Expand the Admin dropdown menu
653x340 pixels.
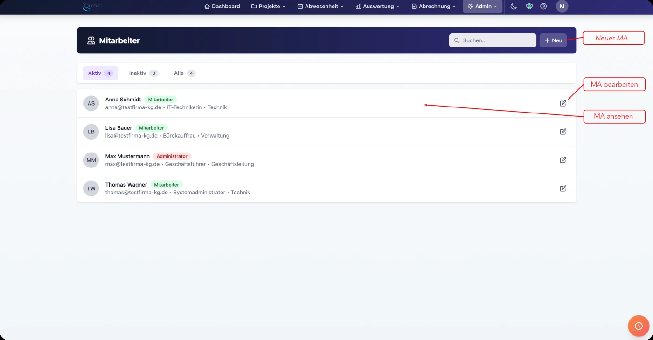click(482, 7)
